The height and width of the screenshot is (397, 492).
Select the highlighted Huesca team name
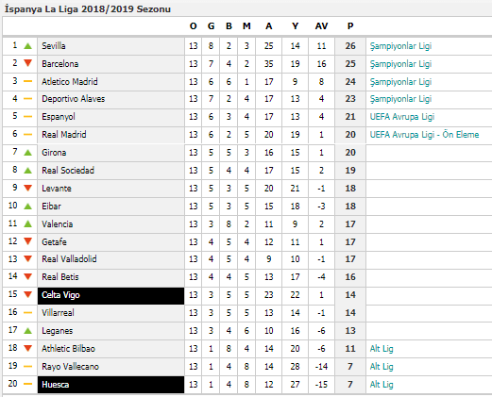55,385
